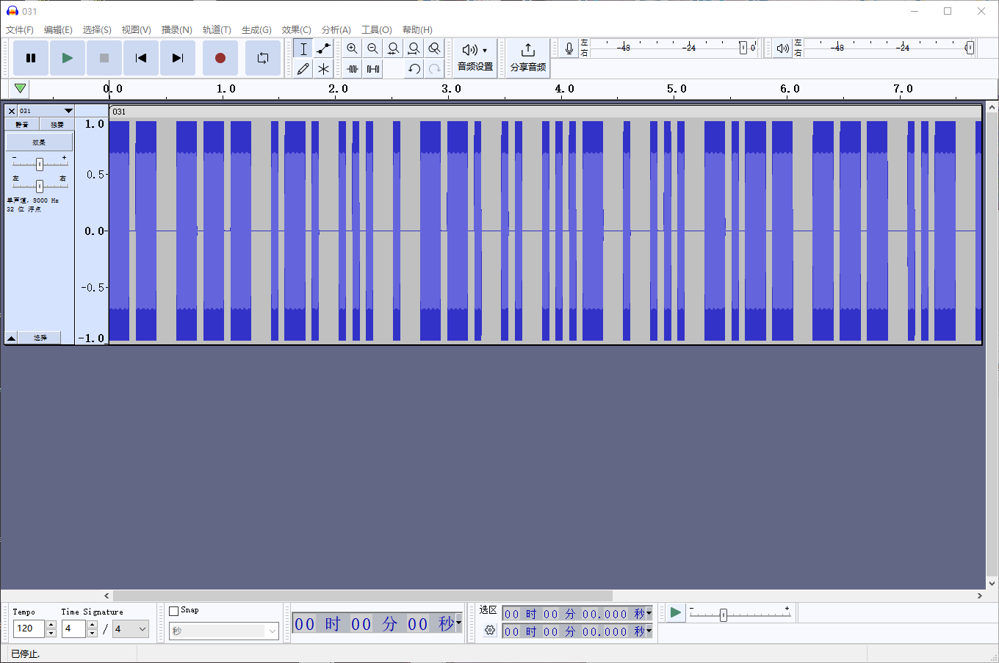
Task: Open the main time display format arrow
Action: click(458, 623)
